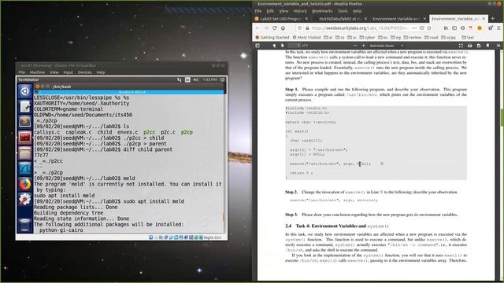Open the Firefox library icon
This screenshot has width=504, height=283.
pos(447,28)
